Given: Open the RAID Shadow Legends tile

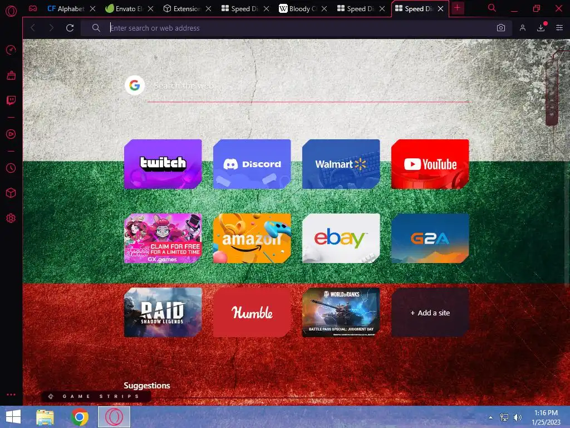Looking at the screenshot, I should coord(163,313).
